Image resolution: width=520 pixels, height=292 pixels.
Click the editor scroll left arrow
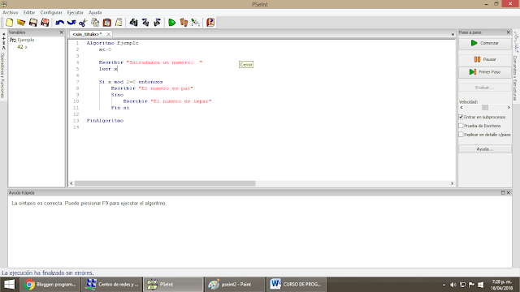click(71, 183)
